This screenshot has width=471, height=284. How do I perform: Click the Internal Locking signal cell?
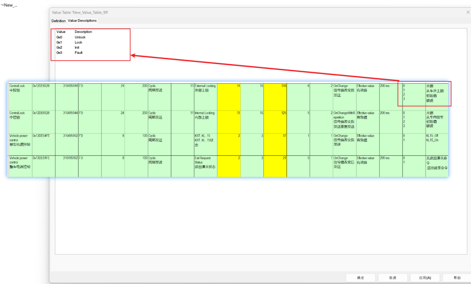tap(205, 115)
